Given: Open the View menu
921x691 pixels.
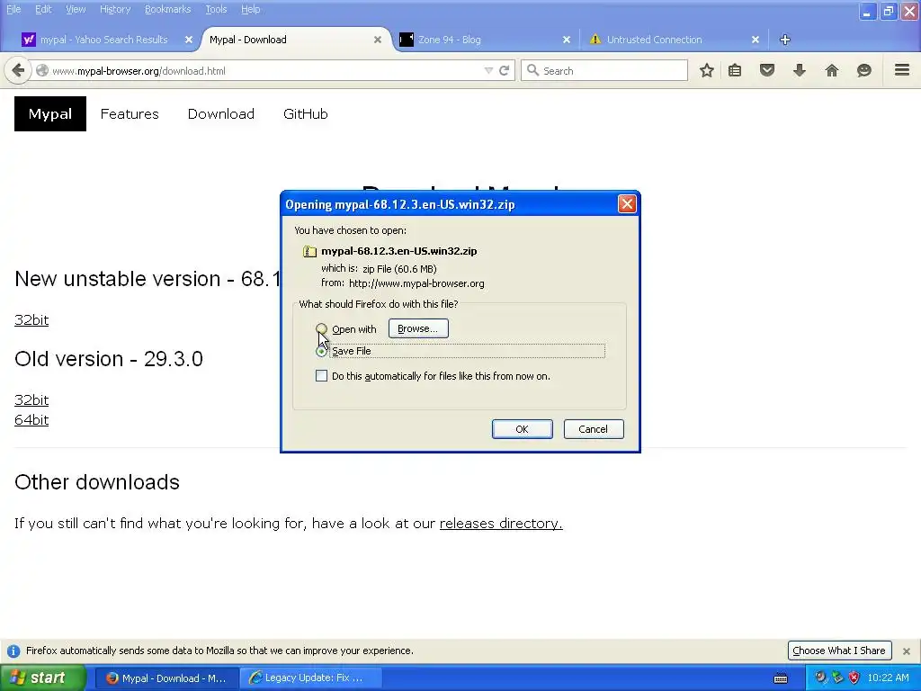Looking at the screenshot, I should point(76,9).
